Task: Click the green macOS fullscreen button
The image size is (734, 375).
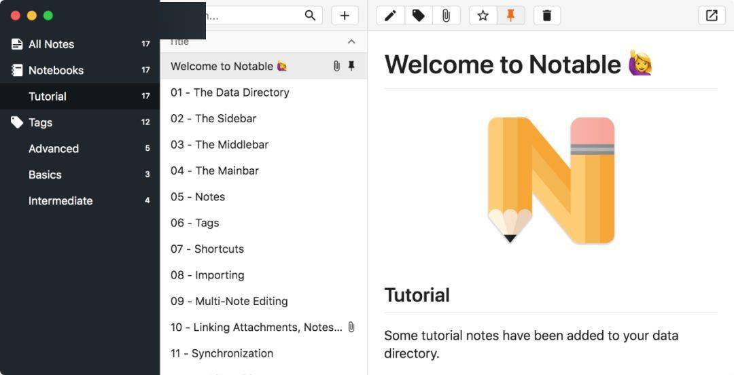Action: click(x=48, y=16)
